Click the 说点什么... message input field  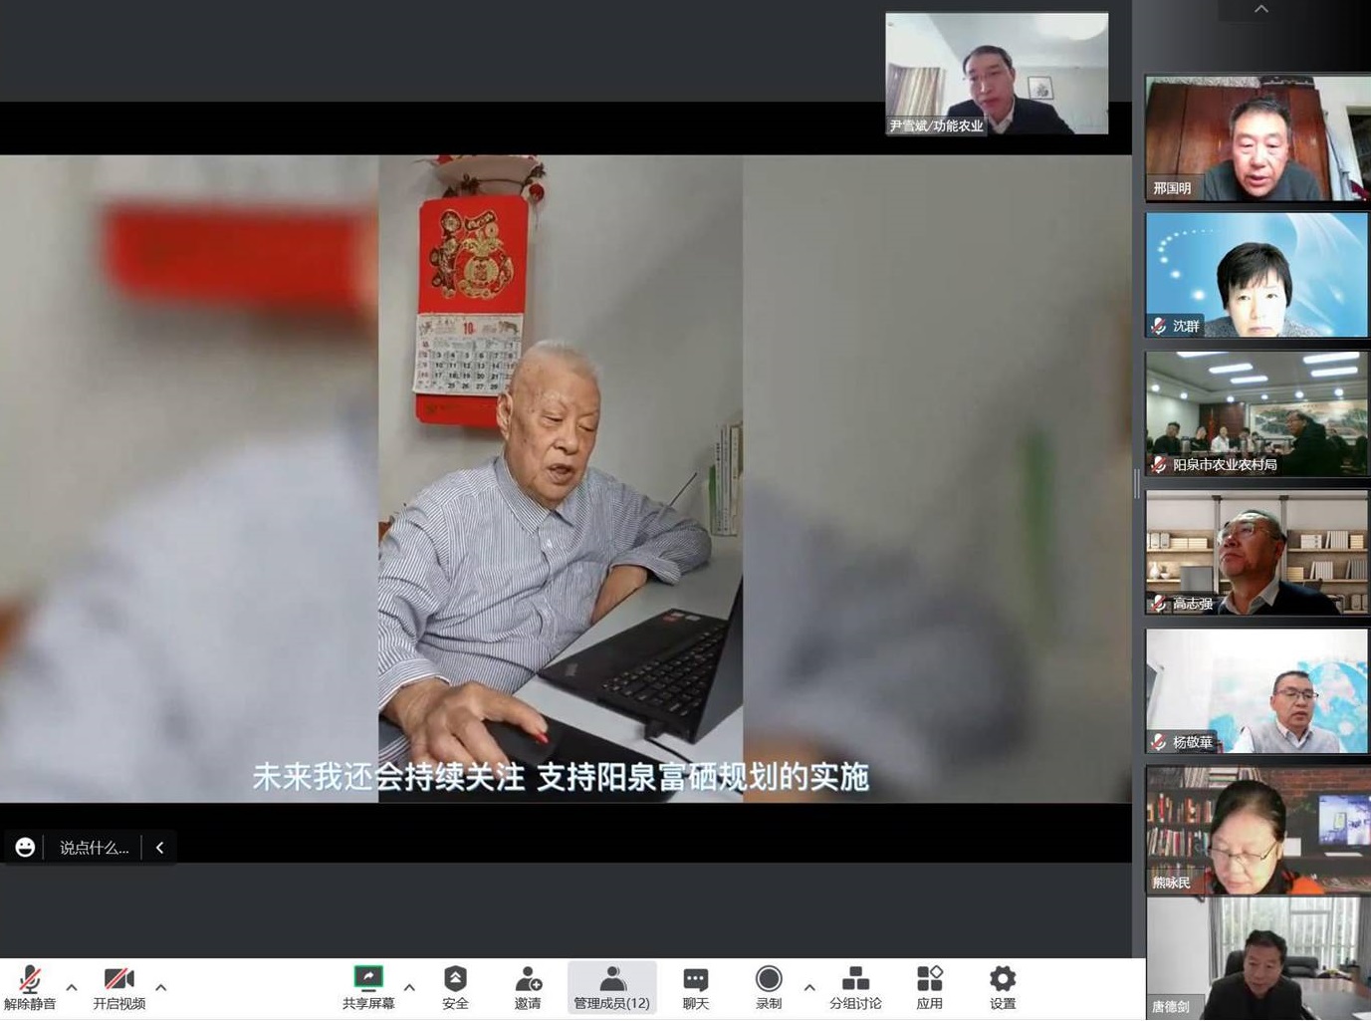click(94, 848)
